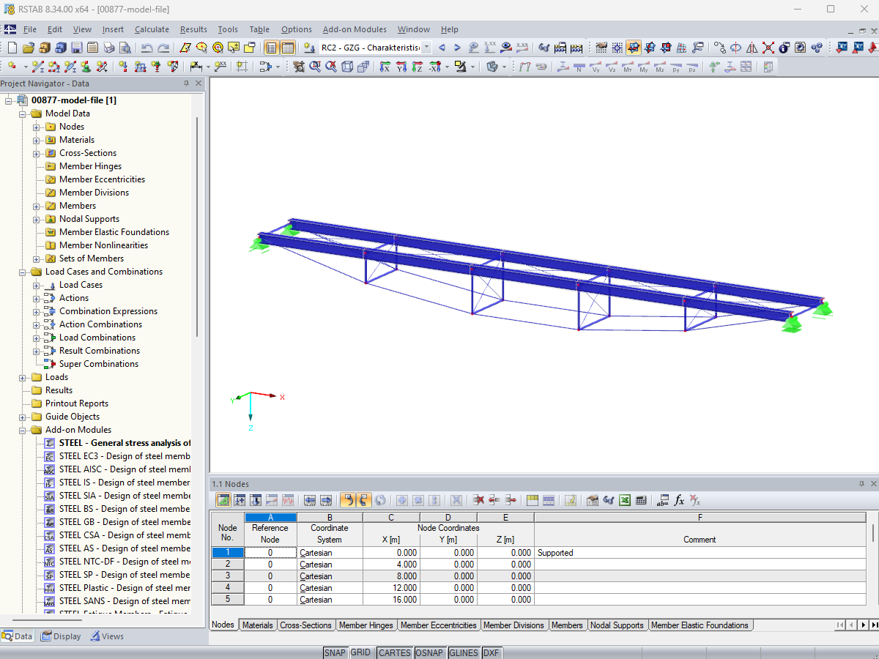This screenshot has height=659, width=879.
Task: Display torsional moment MT results
Action: pyautogui.click(x=628, y=67)
